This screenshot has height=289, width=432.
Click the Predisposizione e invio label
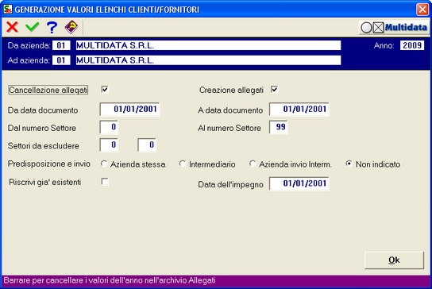coord(49,164)
